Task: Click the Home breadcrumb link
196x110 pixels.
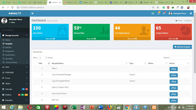Action: click(x=179, y=21)
